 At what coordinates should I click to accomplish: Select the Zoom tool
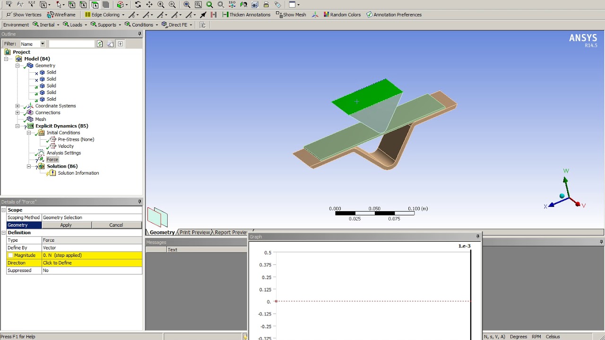[x=161, y=4]
